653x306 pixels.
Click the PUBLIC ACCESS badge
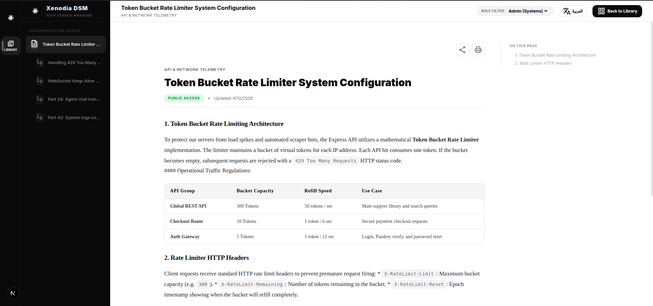(x=184, y=98)
